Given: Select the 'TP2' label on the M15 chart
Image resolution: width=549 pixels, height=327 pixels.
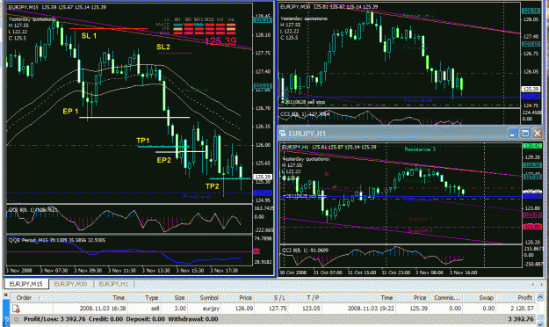Looking at the screenshot, I should coord(213,186).
